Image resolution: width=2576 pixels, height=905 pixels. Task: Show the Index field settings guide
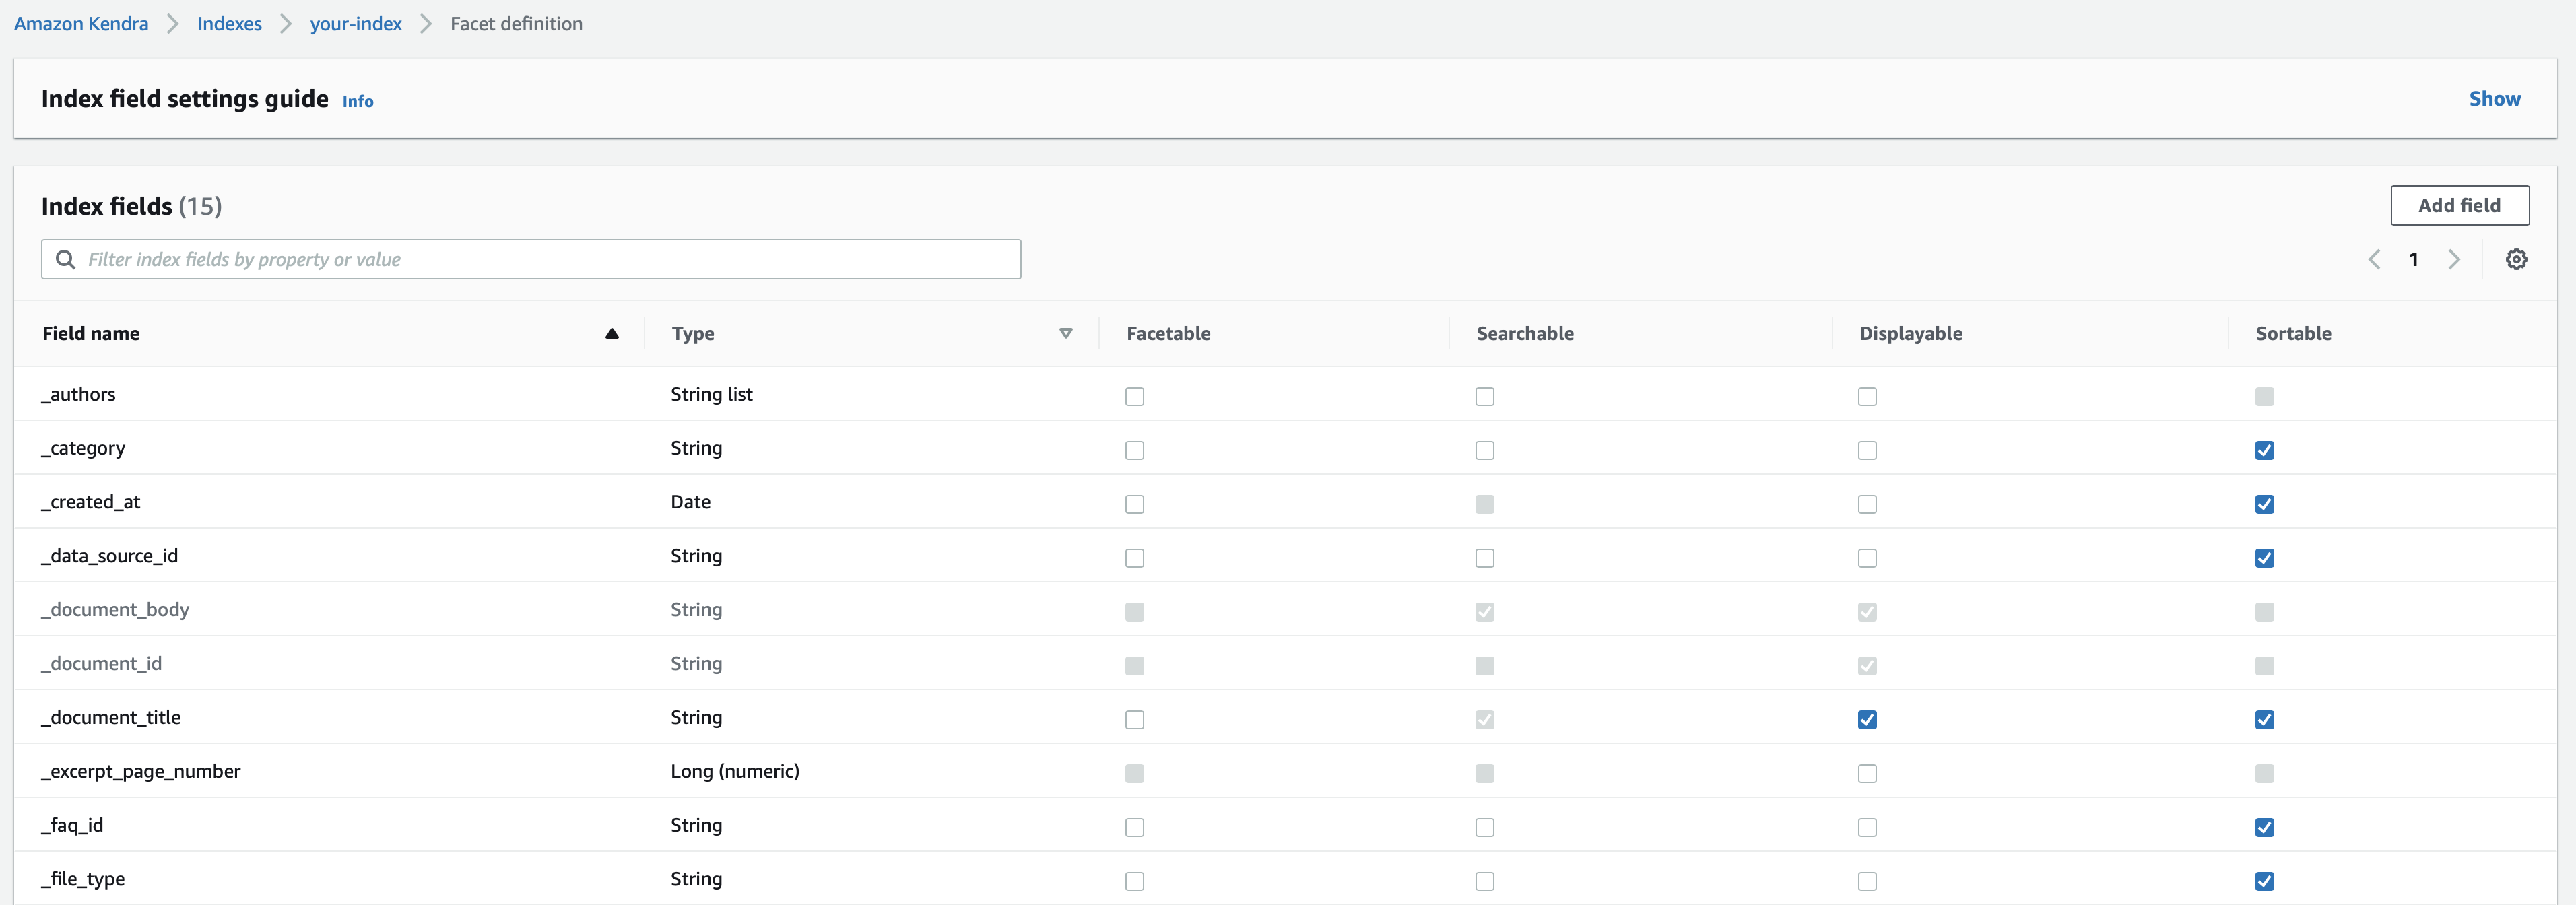2494,99
